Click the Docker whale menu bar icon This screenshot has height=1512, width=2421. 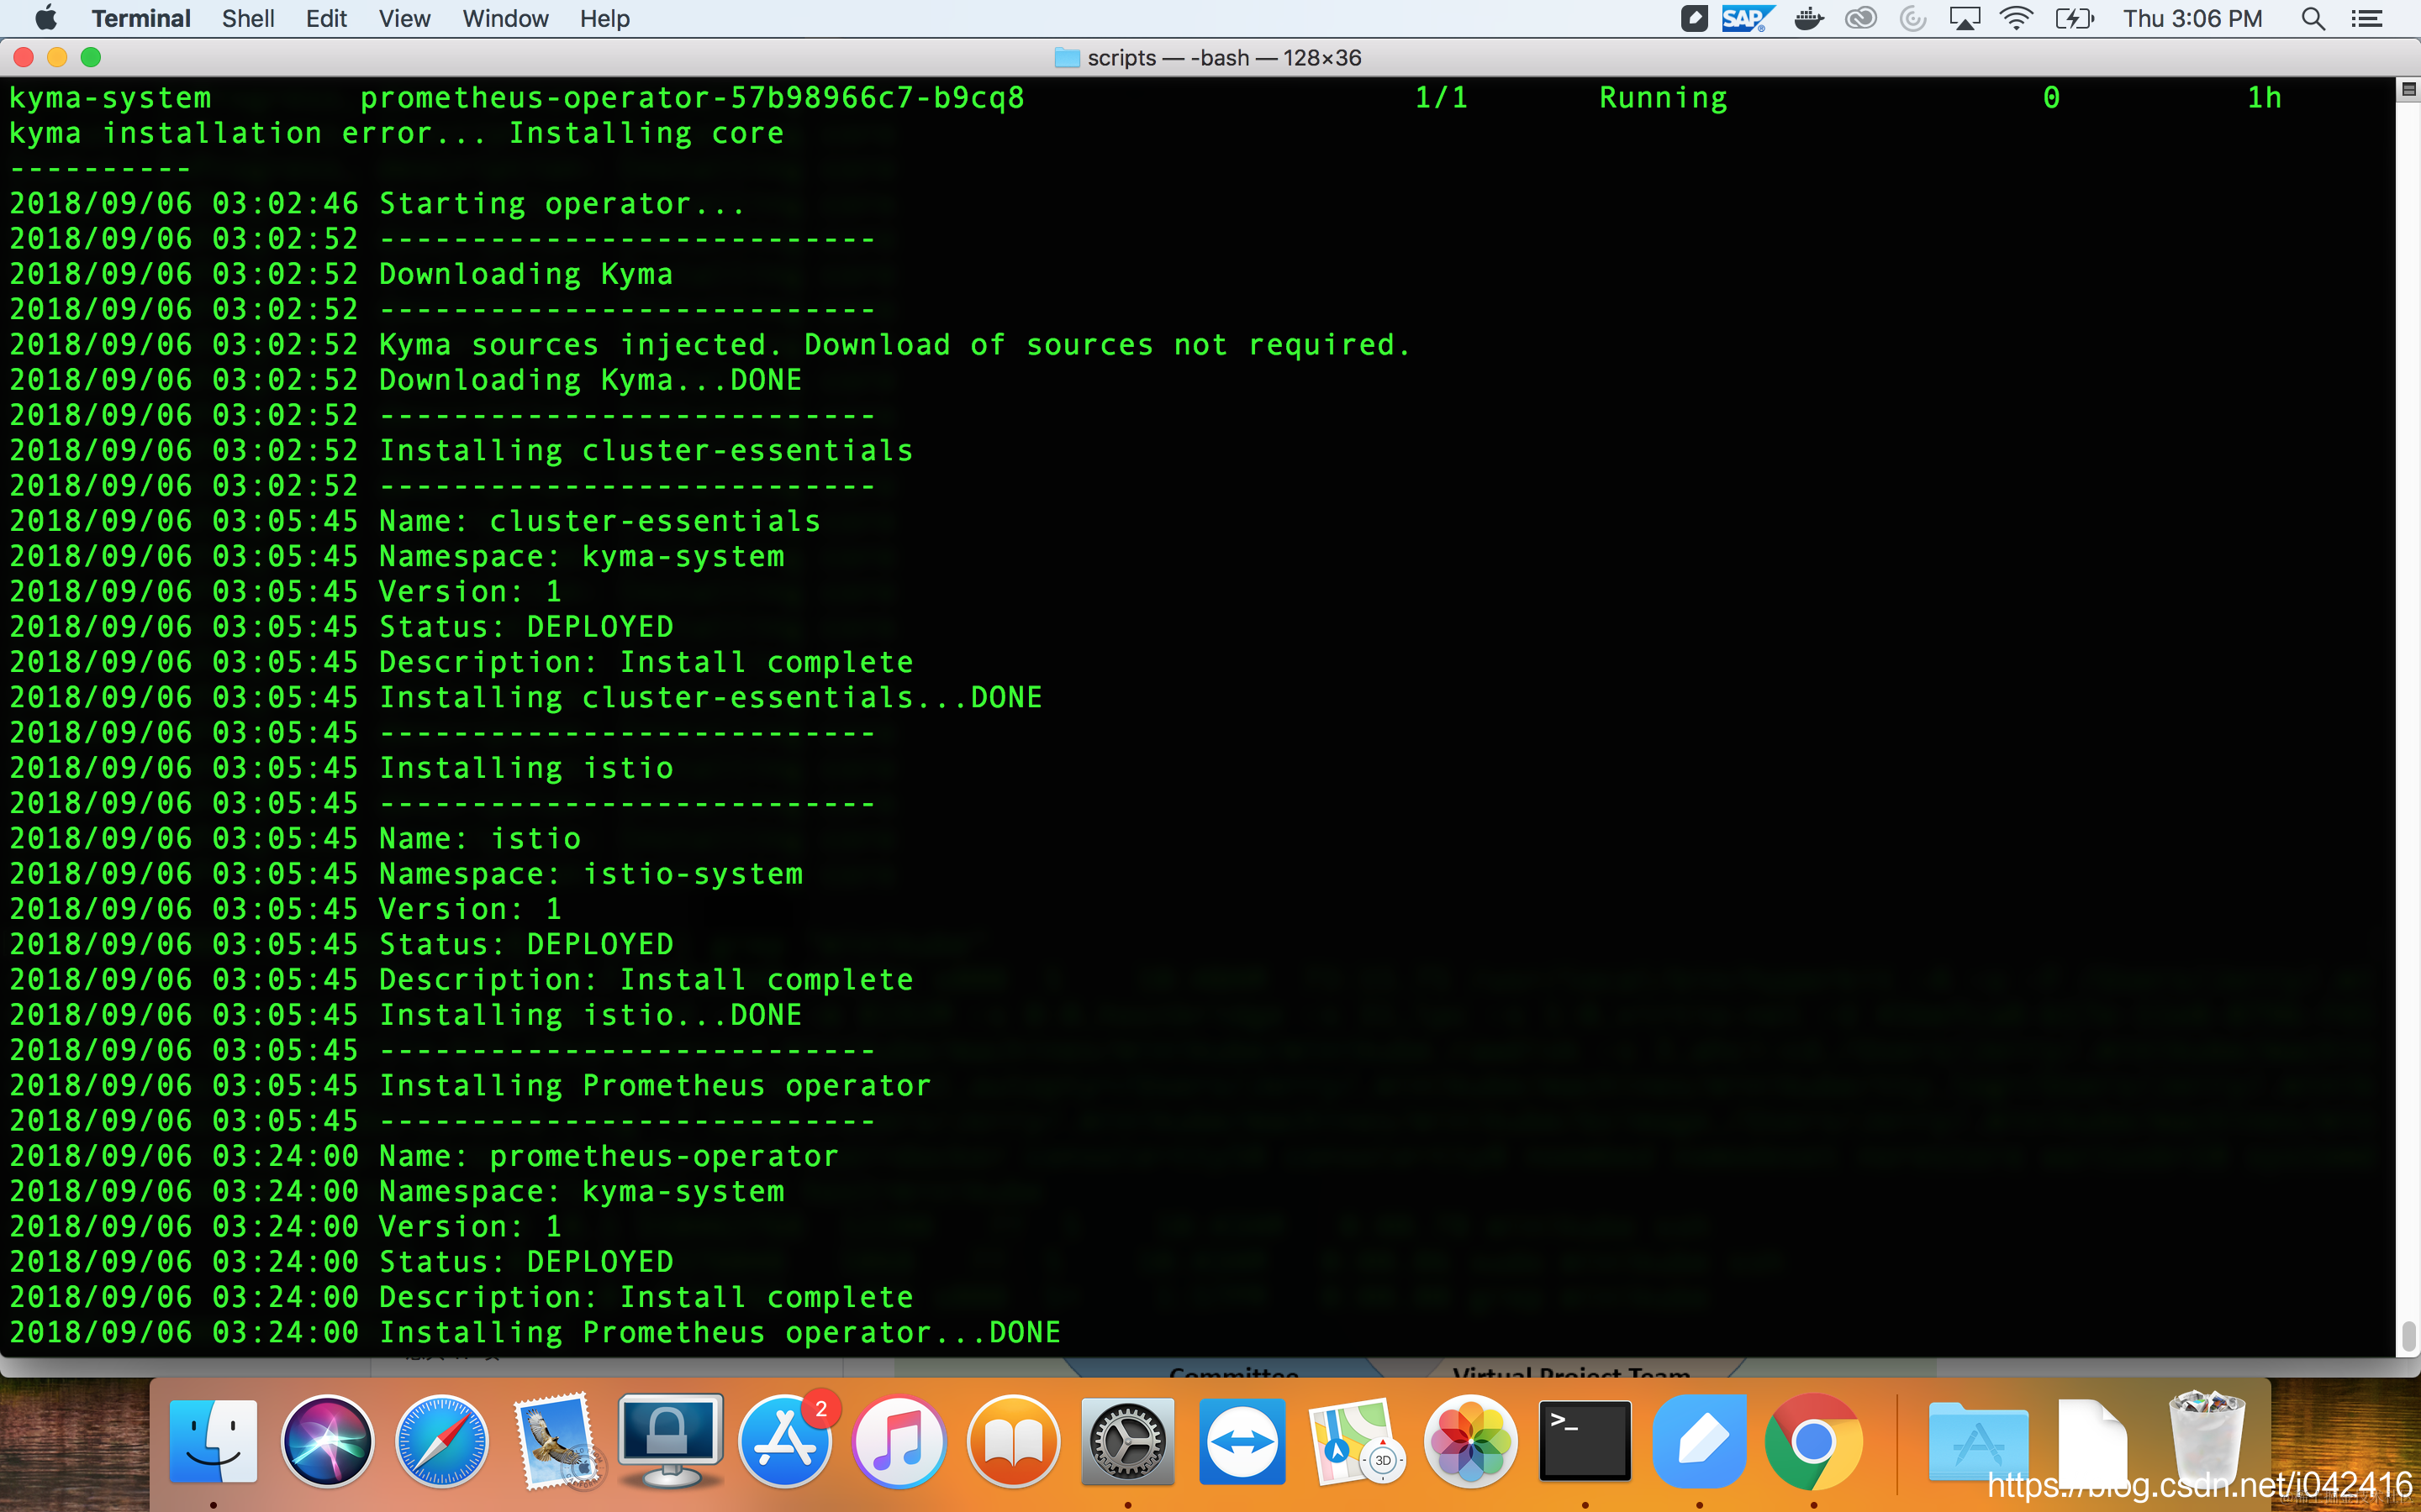pos(1807,18)
